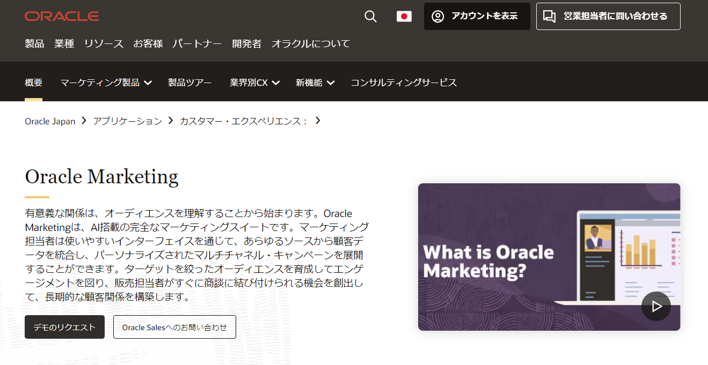The height and width of the screenshot is (365, 708).
Task: Click the アカウントを表示 account button
Action: [x=477, y=16]
